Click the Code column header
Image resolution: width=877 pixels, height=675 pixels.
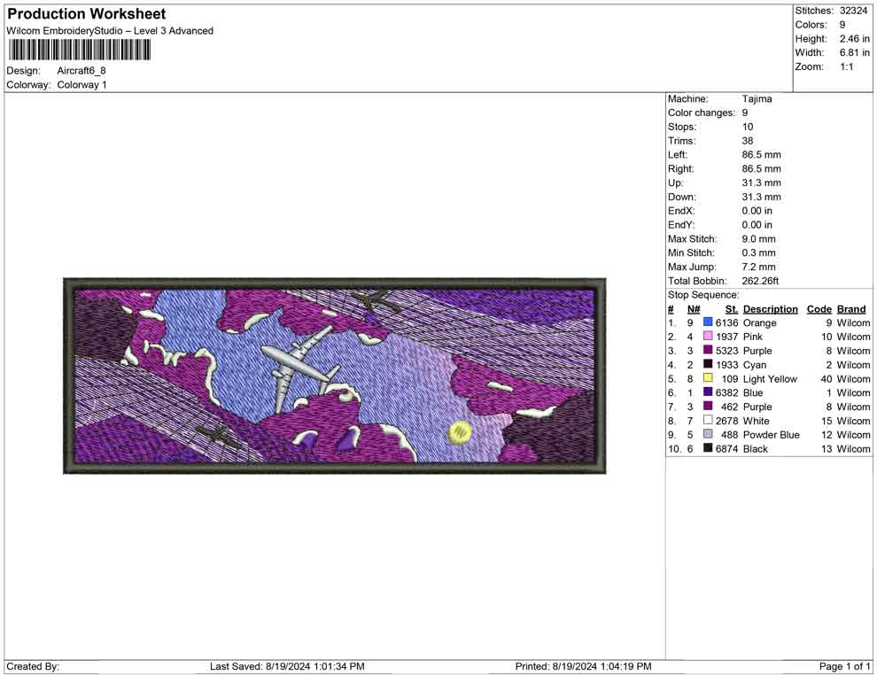point(819,309)
